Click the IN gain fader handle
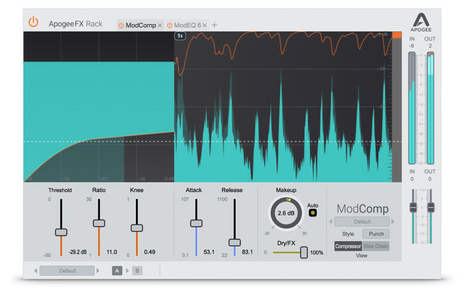Image resolution: width=467 pixels, height=296 pixels. [413, 208]
